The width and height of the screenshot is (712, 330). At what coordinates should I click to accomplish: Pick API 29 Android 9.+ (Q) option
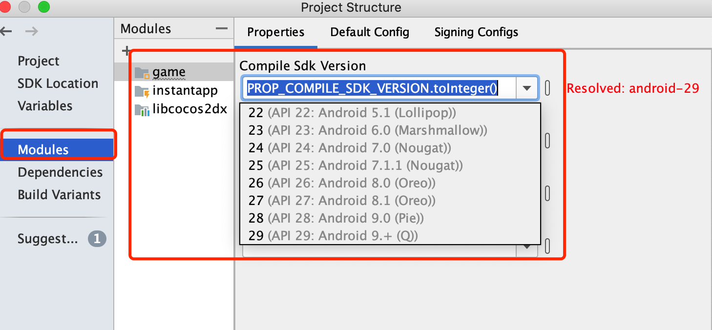click(x=333, y=236)
